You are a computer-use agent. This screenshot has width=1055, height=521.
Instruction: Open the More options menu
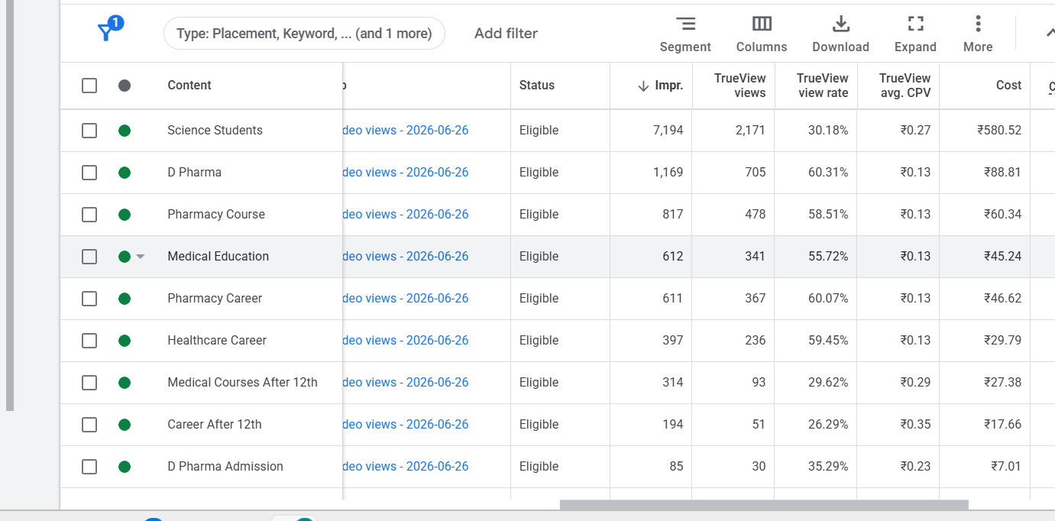coord(978,34)
